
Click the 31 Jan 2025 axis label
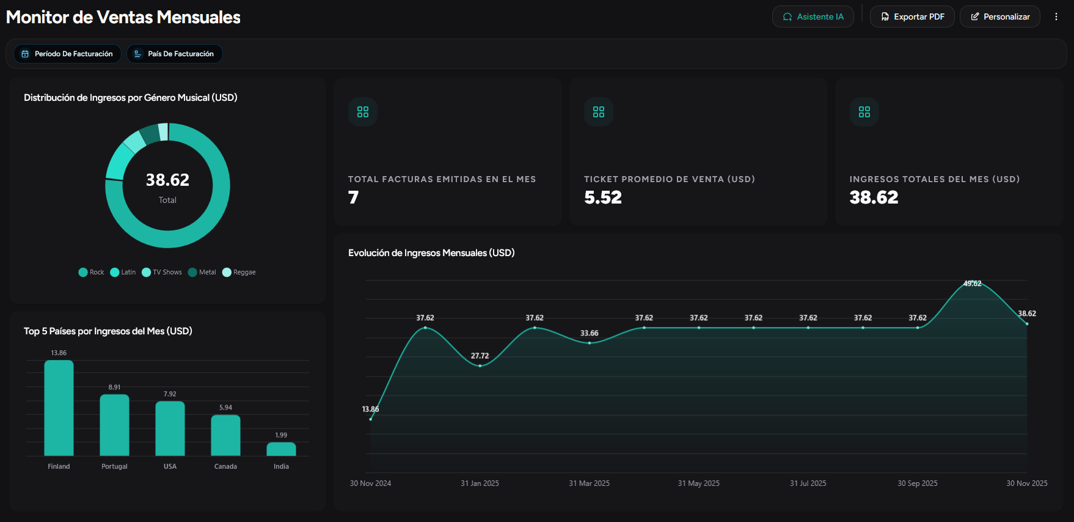tap(480, 483)
